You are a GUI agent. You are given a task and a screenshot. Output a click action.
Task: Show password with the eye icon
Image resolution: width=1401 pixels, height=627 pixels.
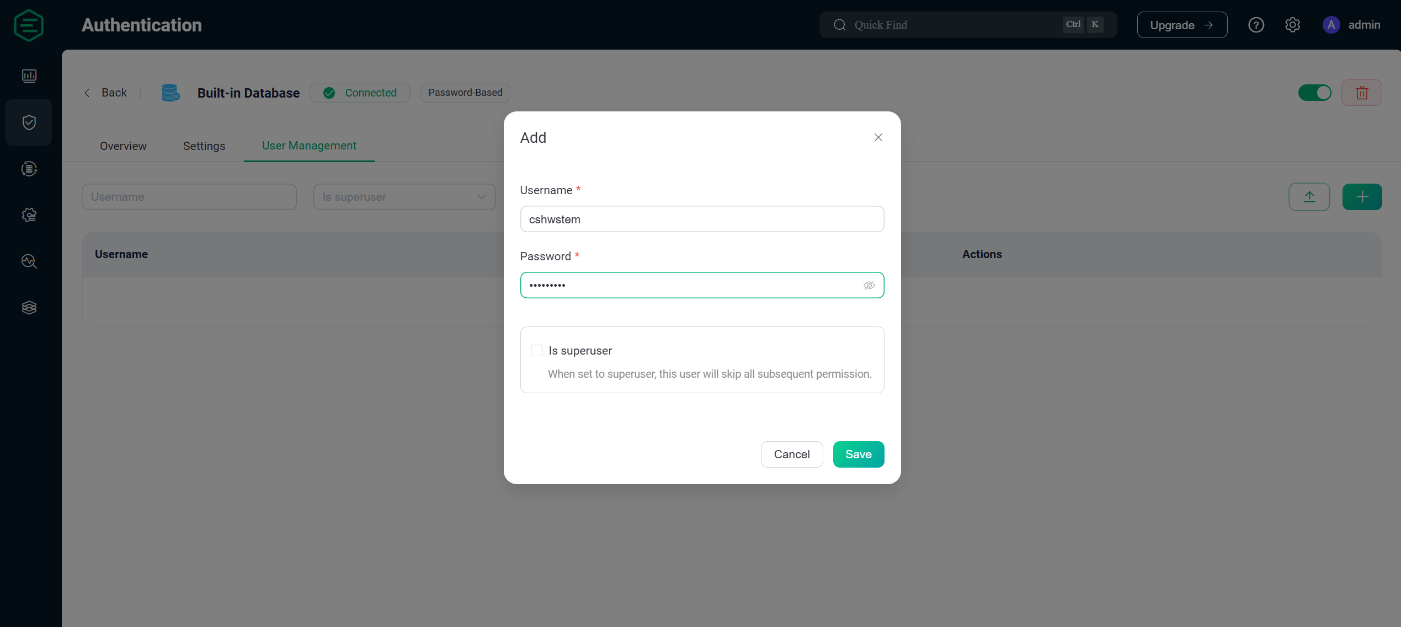869,285
